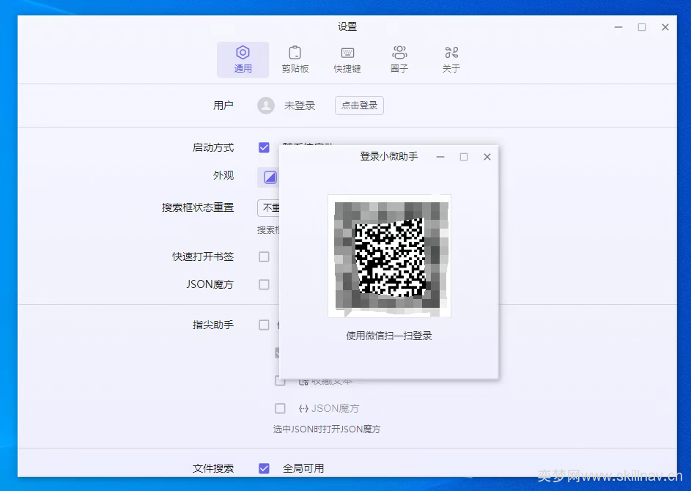Screen dimensions: 691x491
Task: Uncheck the 文件搜索 全局可用 checkbox
Action: (x=264, y=468)
